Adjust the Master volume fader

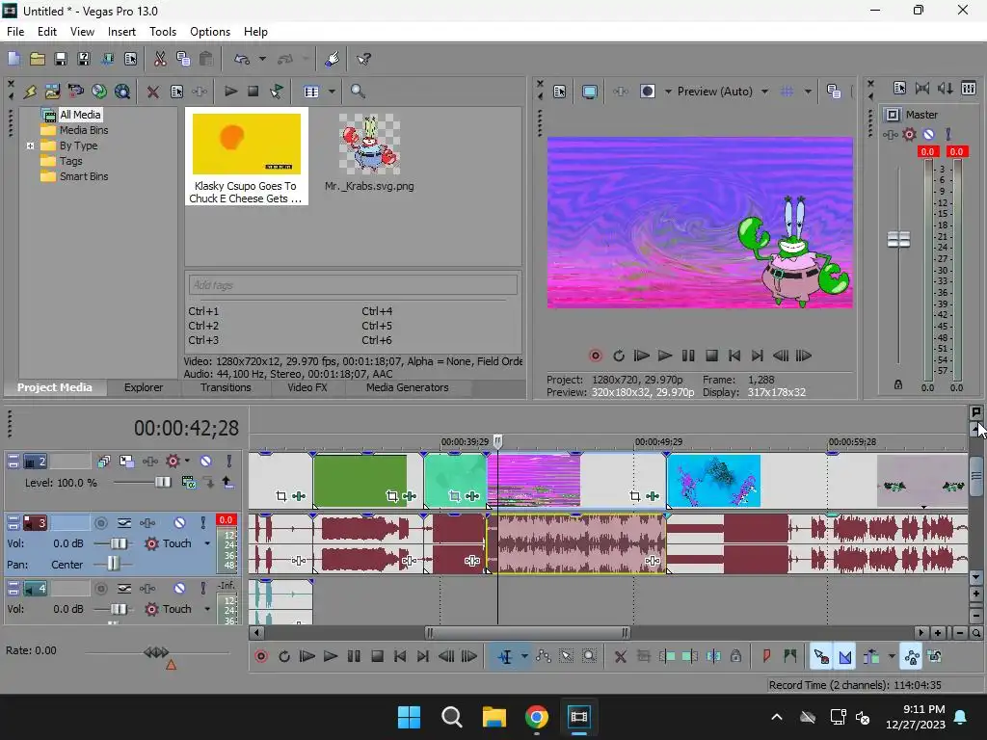coord(898,239)
